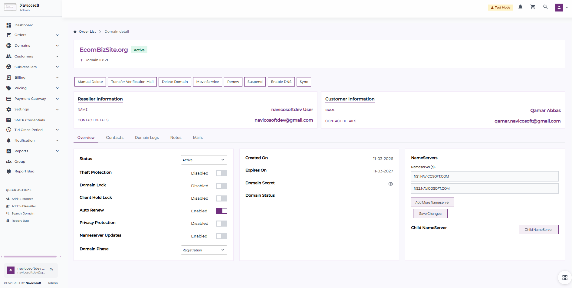
Task: Toggle the Nameserver Updates switch
Action: 222,236
